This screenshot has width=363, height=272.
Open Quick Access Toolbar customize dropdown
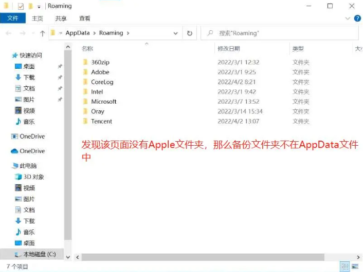[x=39, y=7]
